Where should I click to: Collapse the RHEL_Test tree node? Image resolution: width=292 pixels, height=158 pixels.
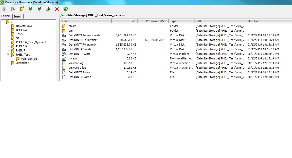point(8,55)
